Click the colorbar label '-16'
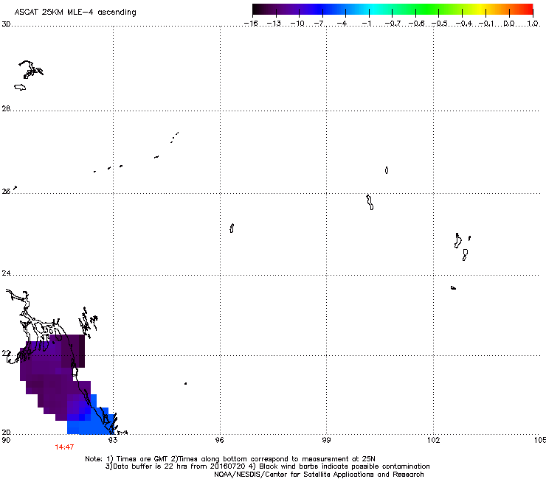 tap(251, 24)
